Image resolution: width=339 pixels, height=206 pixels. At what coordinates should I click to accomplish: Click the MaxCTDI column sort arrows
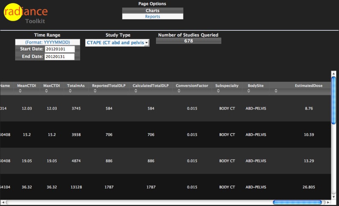click(44, 91)
